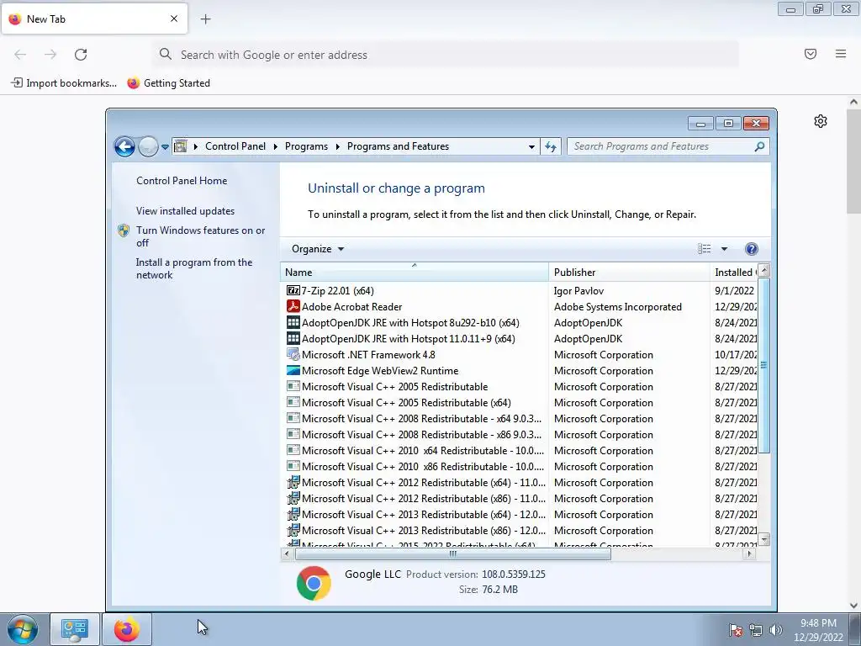Click the network tray icon

coord(756,630)
